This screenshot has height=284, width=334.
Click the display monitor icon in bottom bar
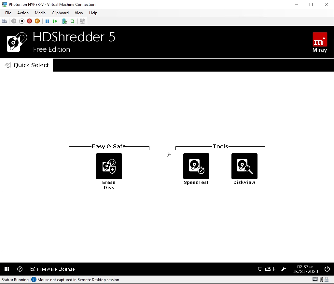point(260,269)
